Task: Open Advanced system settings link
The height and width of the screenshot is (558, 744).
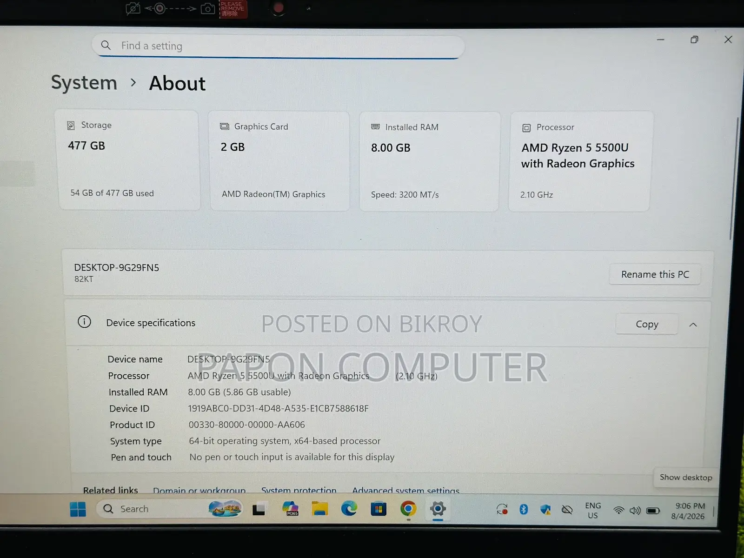Action: click(405, 490)
